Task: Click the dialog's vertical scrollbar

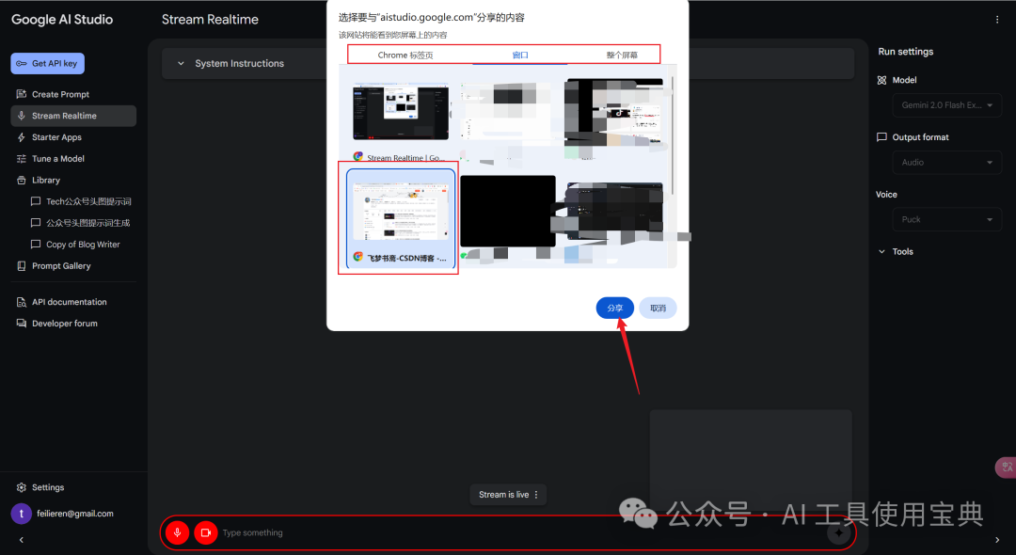Action: tap(674, 136)
